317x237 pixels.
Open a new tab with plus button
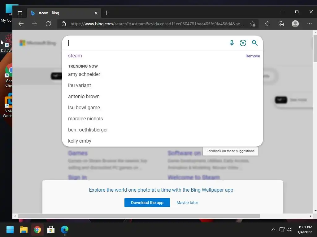tap(106, 13)
